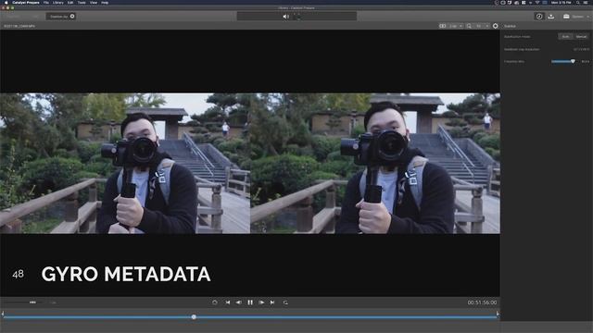The image size is (593, 333).
Task: Click the mark-out handle at timeline end
Action: click(x=498, y=314)
